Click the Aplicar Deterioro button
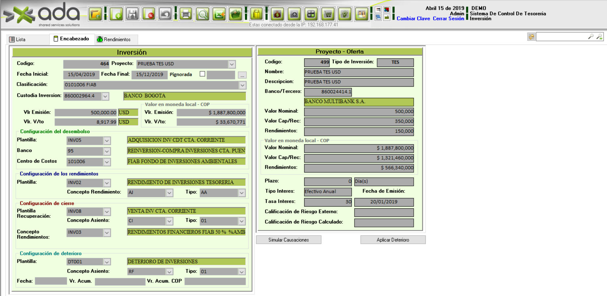607x296 pixels. click(x=393, y=240)
